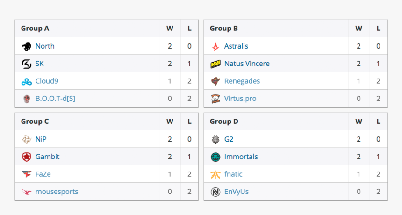This screenshot has width=402, height=215.
Task: Open the Virtus.pro team link
Action: (240, 99)
